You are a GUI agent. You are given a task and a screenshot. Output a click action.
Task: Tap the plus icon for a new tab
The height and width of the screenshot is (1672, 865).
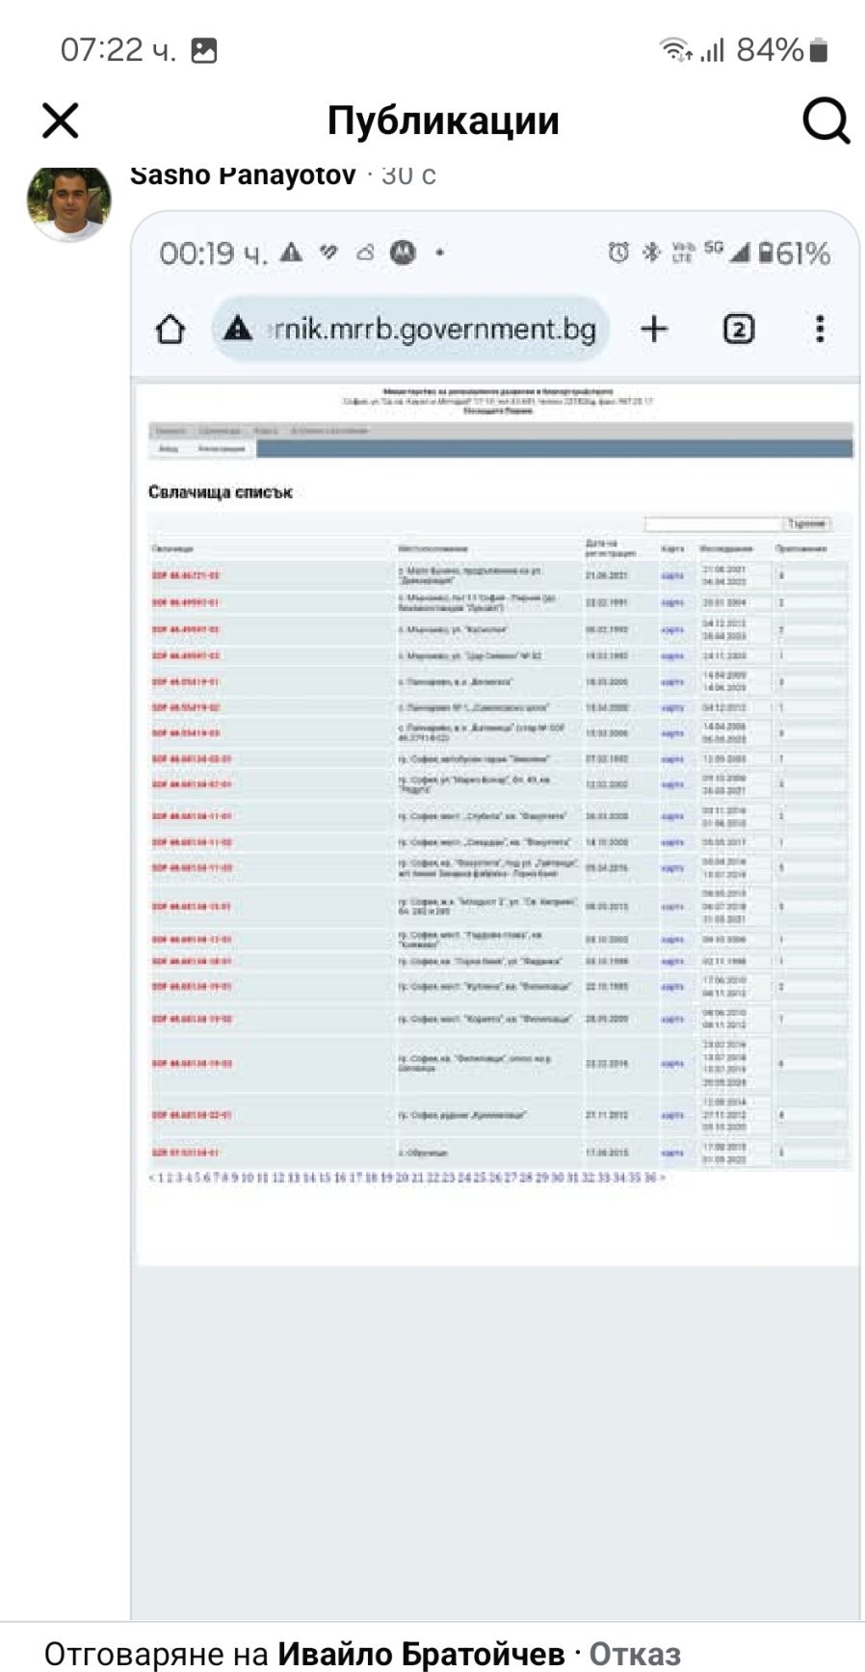click(654, 330)
